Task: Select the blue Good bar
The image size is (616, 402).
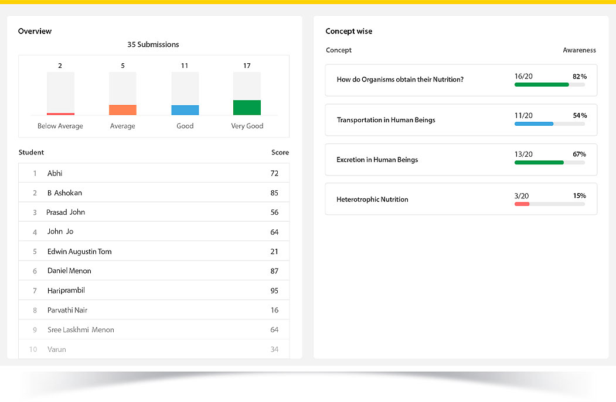Action: [185, 110]
